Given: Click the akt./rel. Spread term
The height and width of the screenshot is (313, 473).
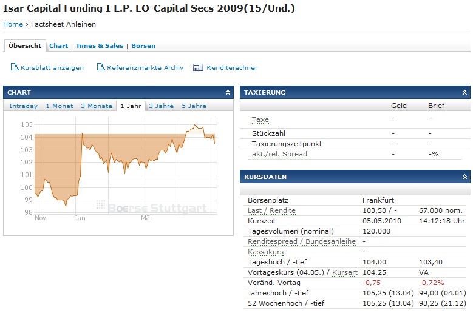Looking at the screenshot, I should pos(279,154).
